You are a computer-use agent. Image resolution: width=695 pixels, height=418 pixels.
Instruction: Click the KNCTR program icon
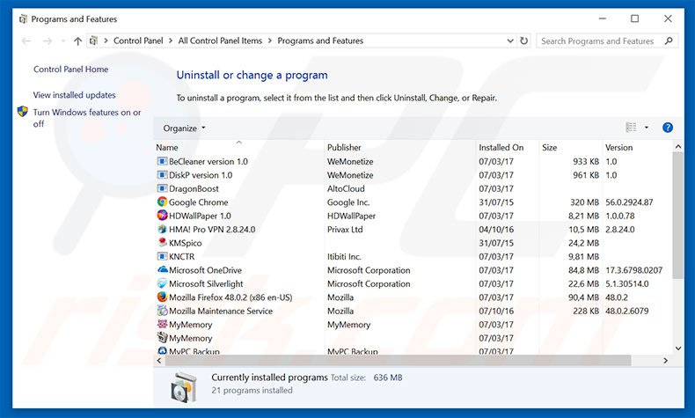(x=162, y=256)
